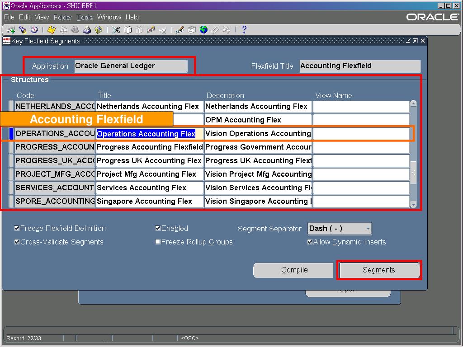Viewport: 463px width, 347px height.
Task: Click title Project Mfg Accounting Flex
Action: (150, 174)
